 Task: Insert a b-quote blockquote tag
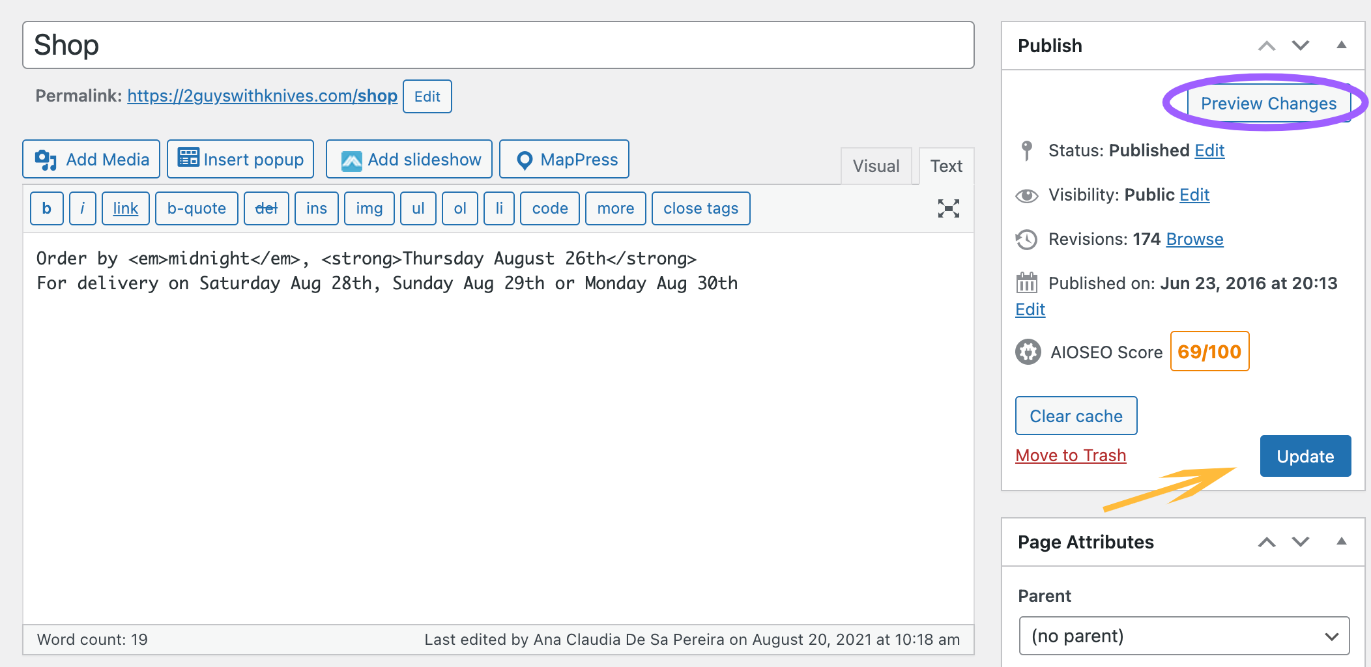click(x=196, y=208)
